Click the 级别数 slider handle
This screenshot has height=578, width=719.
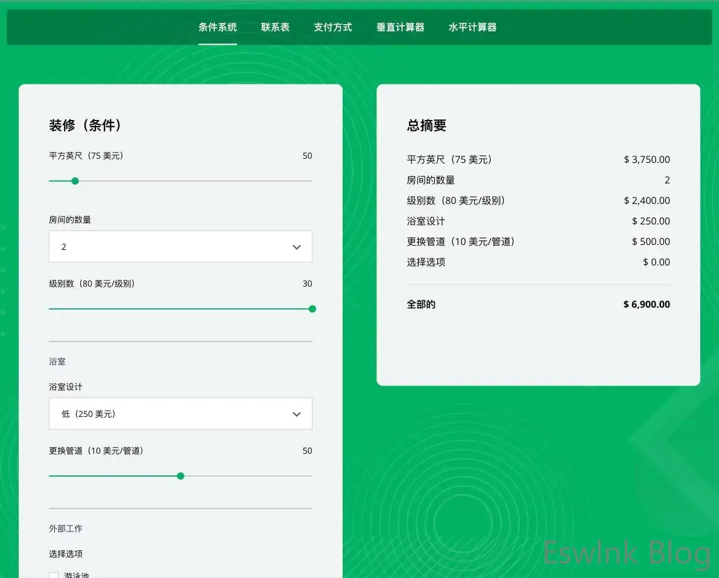[312, 309]
